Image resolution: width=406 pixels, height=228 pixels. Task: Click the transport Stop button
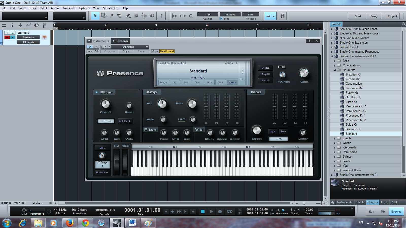tap(202, 212)
